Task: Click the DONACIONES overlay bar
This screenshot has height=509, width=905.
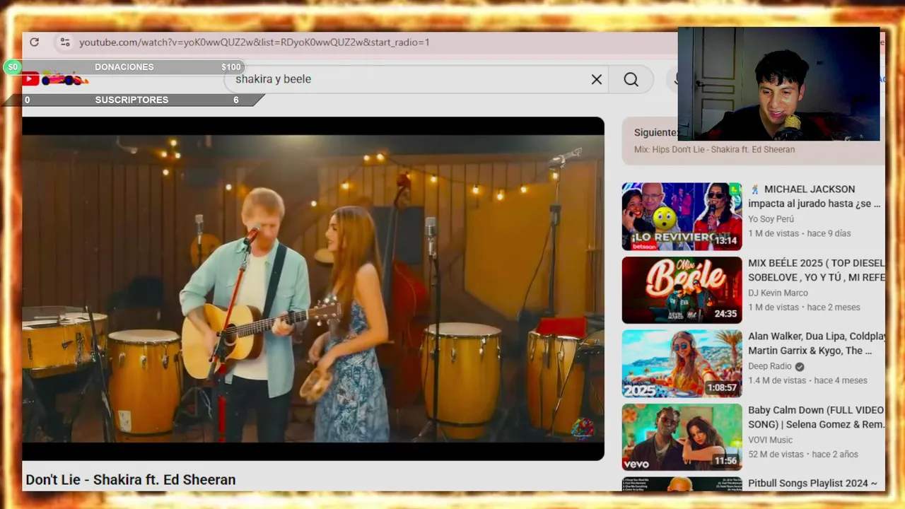Action: click(124, 67)
